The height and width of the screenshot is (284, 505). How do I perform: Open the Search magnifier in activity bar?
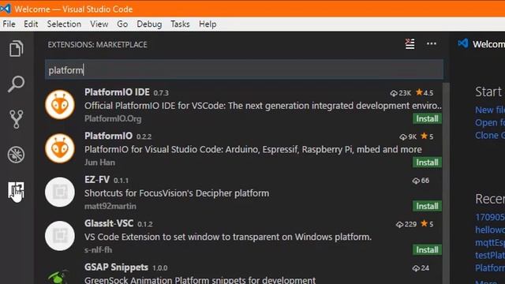click(16, 84)
